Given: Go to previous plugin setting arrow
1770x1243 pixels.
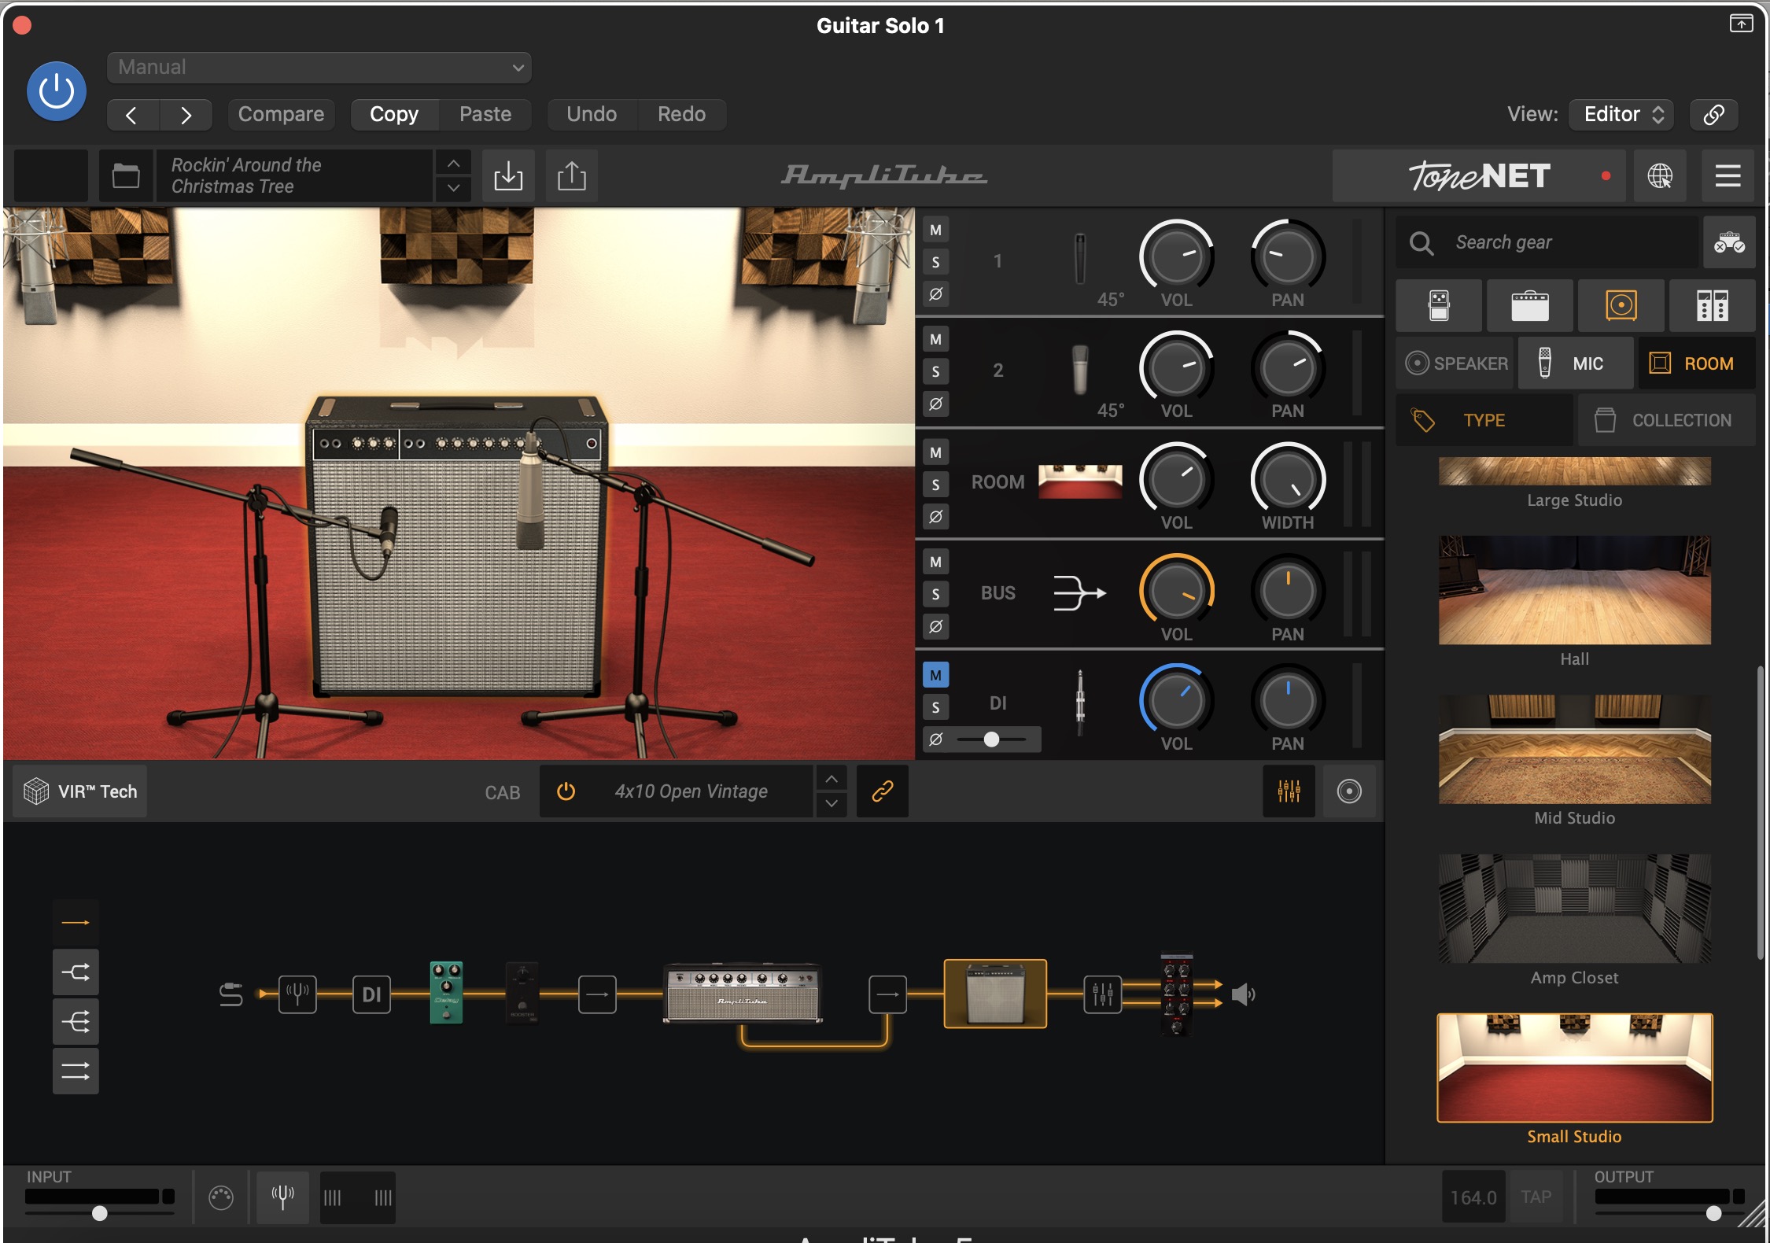Looking at the screenshot, I should tap(132, 115).
